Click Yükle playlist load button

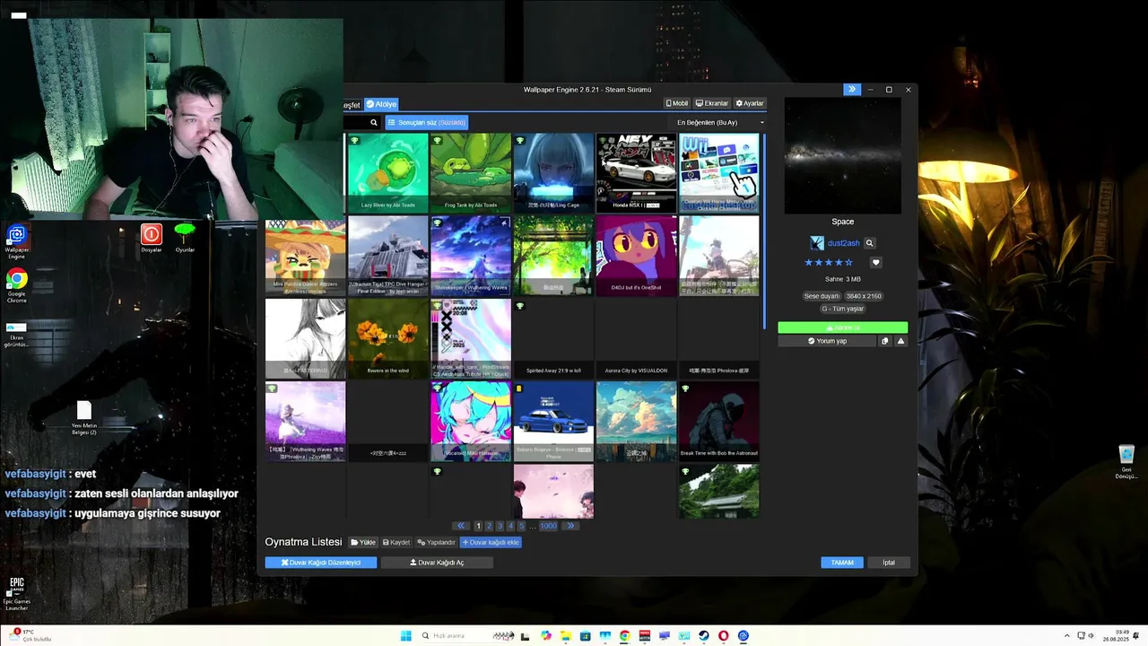click(x=363, y=542)
